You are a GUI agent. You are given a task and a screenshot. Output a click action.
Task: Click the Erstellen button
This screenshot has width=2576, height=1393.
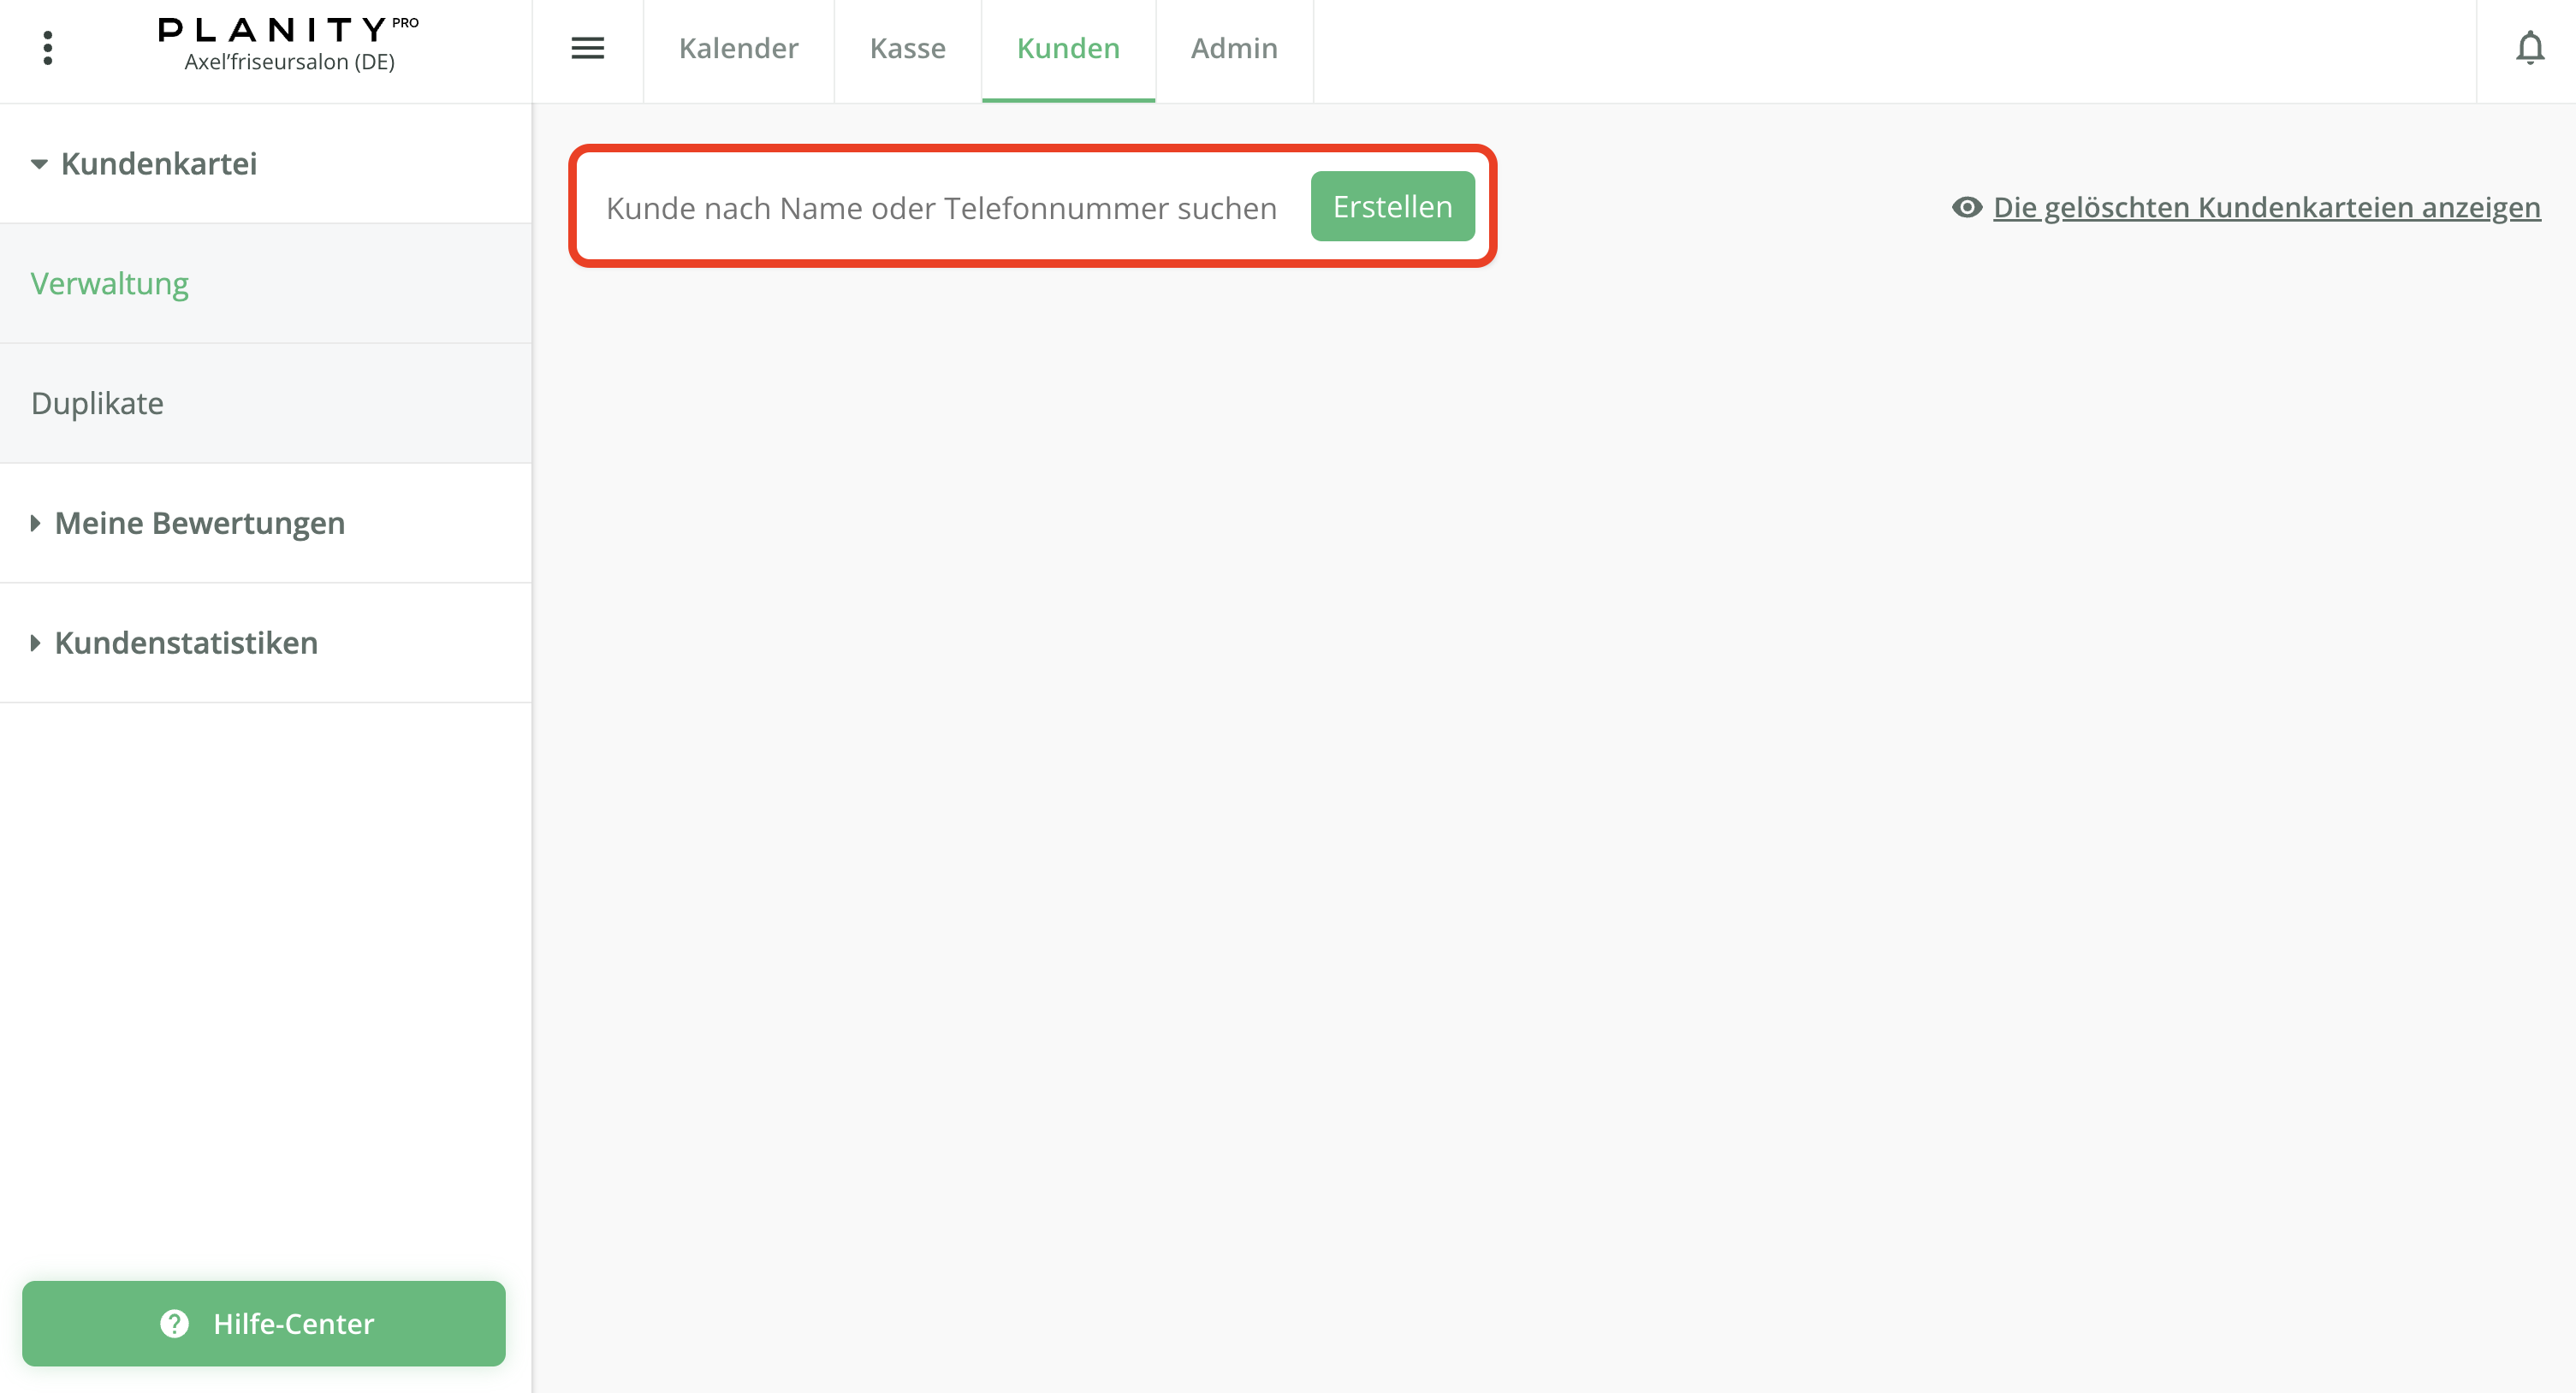1393,206
